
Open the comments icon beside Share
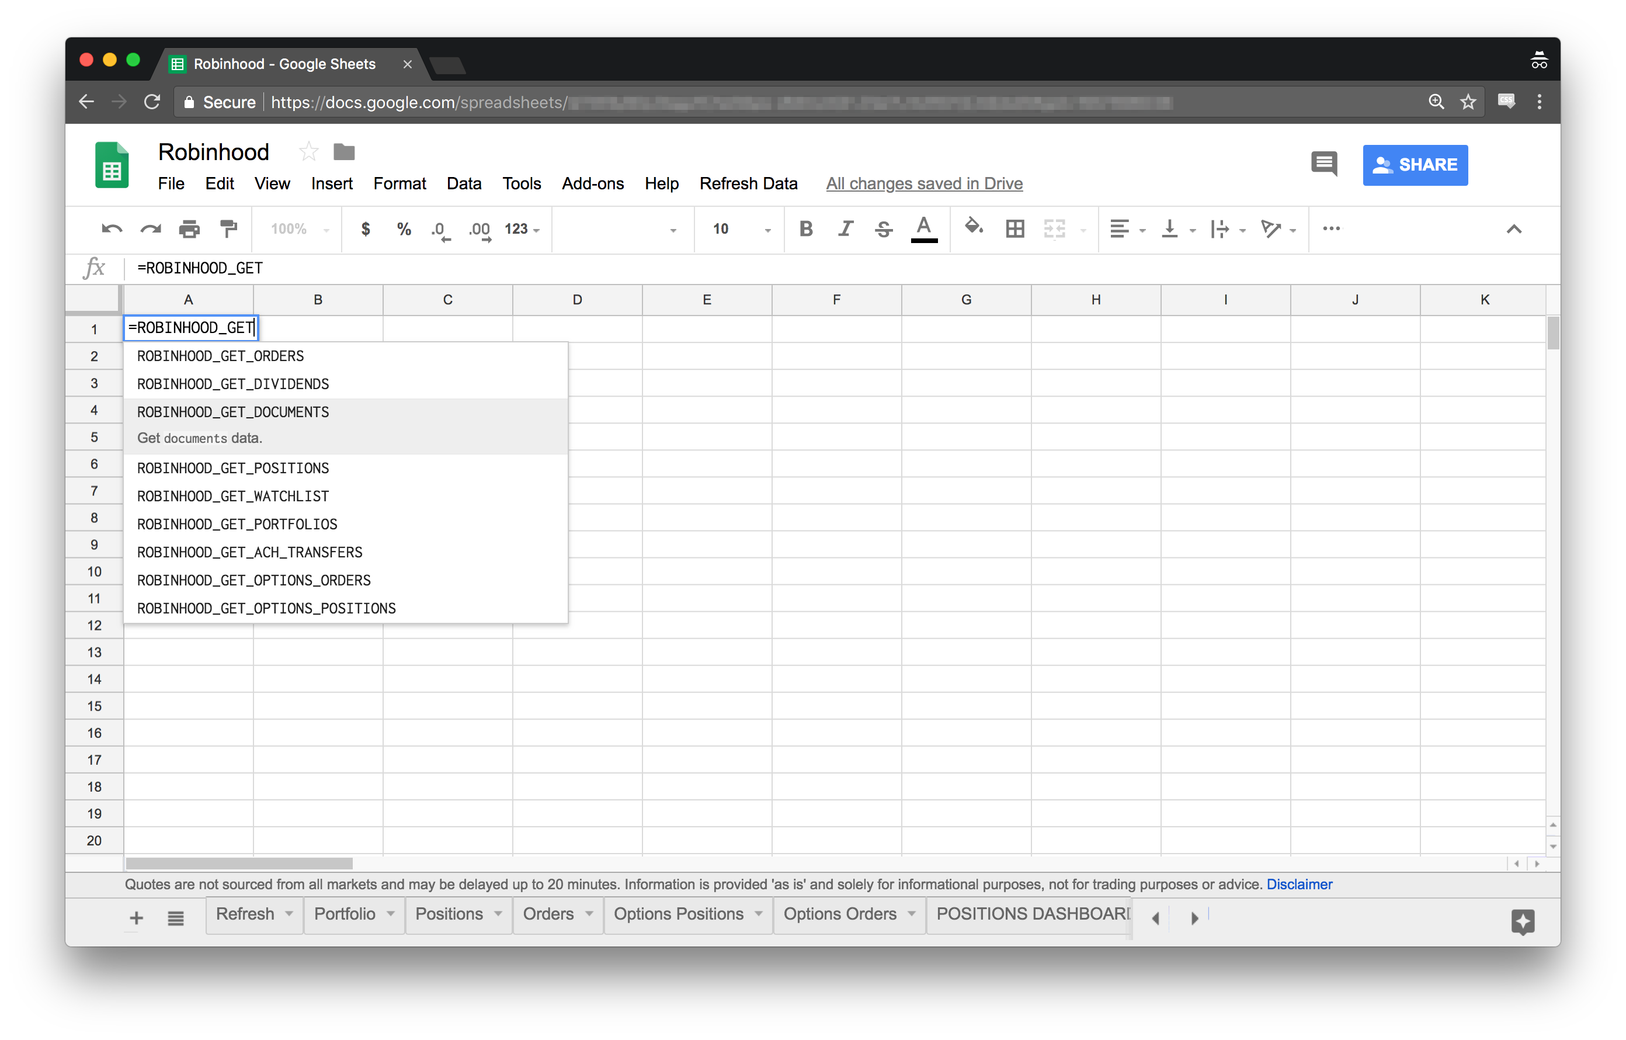pyautogui.click(x=1323, y=164)
